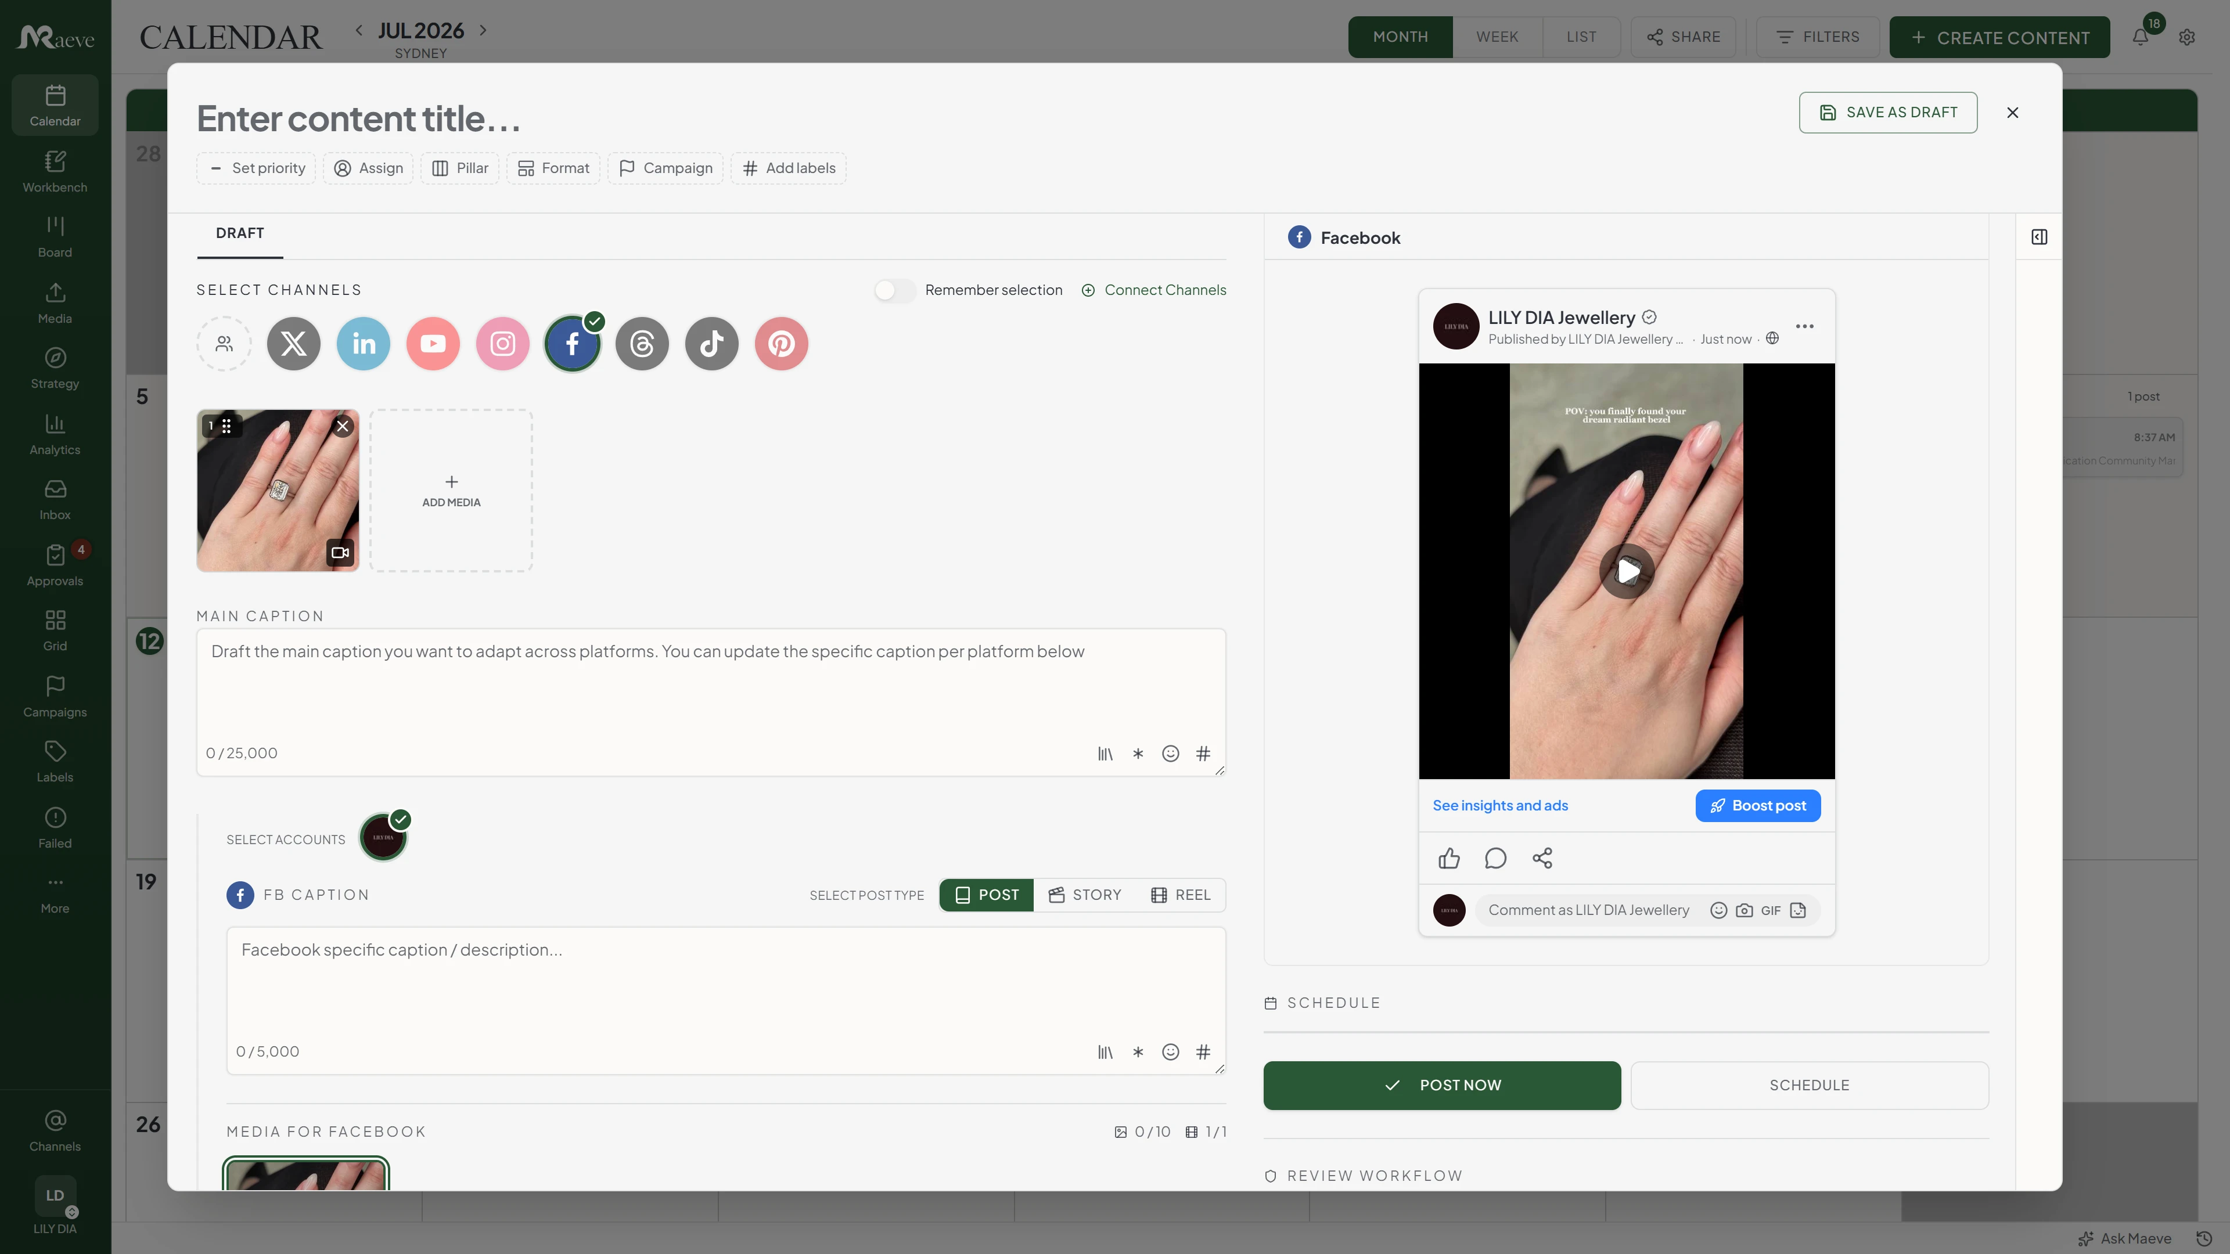
Task: Click the ADD MEDIA placeholder
Action: (451, 491)
